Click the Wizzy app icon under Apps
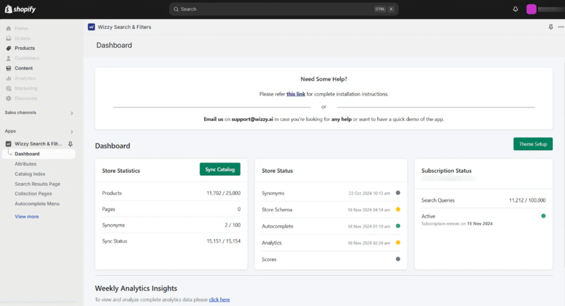This screenshot has height=306, width=565. [x=8, y=143]
